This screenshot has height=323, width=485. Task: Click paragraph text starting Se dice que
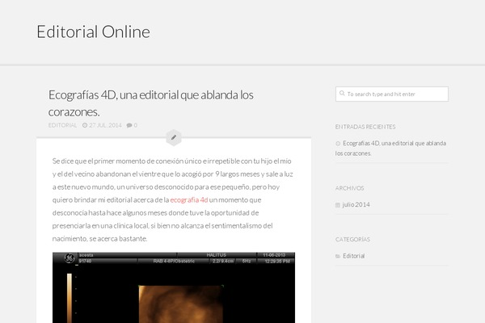[173, 199]
